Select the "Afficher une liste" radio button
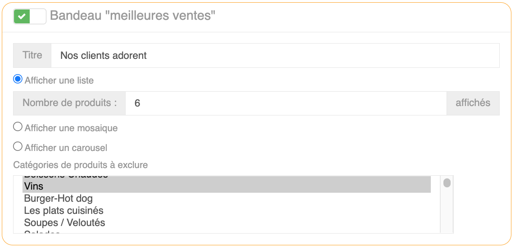This screenshot has width=515, height=248. pyautogui.click(x=18, y=80)
